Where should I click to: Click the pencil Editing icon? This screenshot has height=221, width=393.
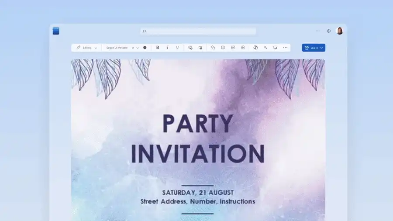79,47
